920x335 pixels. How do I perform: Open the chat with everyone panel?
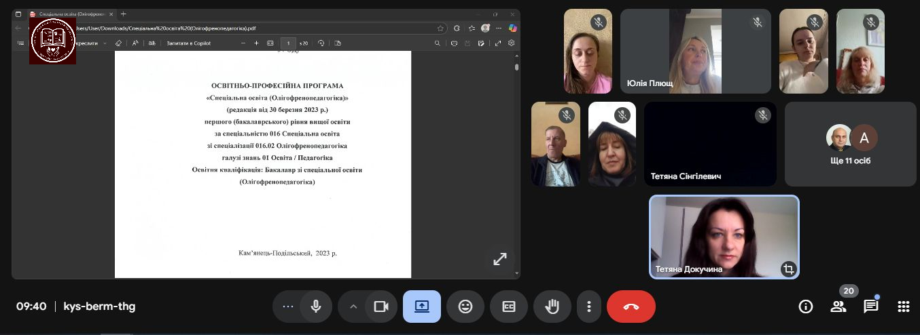[870, 307]
